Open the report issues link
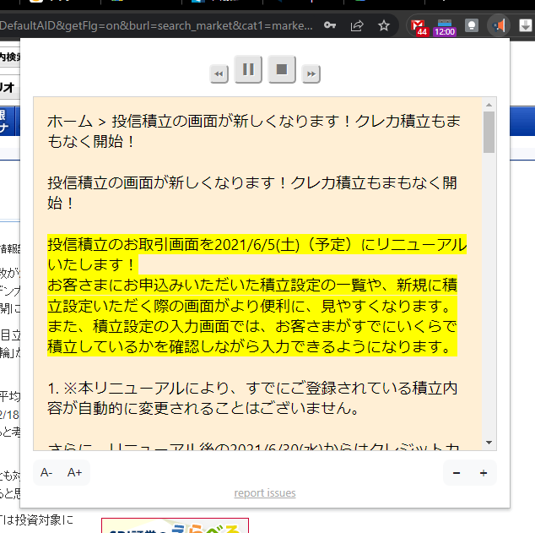The height and width of the screenshot is (533, 535). [265, 493]
